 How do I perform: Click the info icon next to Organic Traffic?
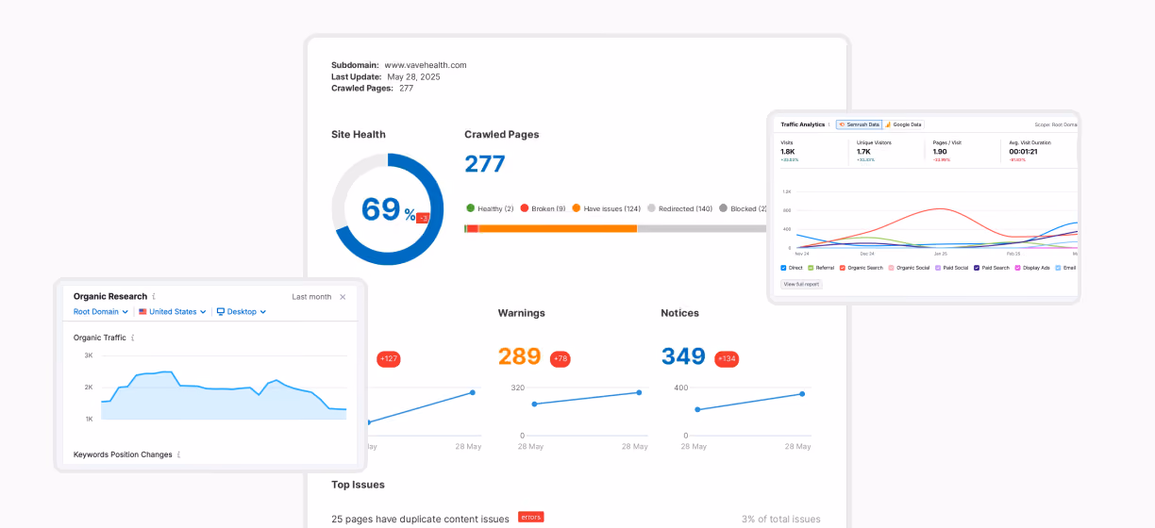point(133,338)
